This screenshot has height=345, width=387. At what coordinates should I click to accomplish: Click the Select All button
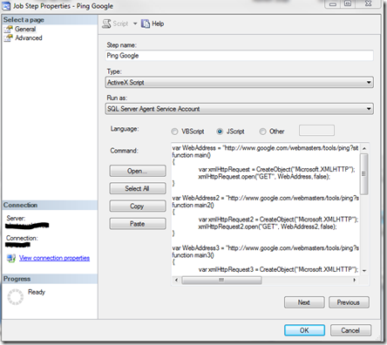138,188
